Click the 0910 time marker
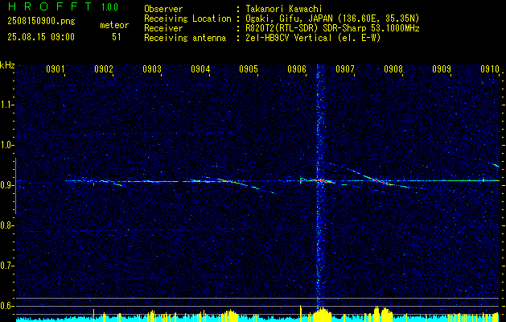This screenshot has width=506, height=322. pyautogui.click(x=490, y=68)
